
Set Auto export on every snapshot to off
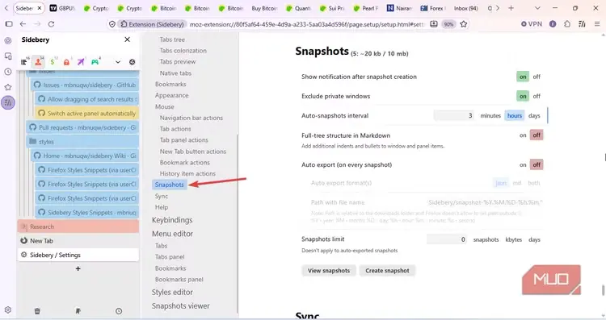click(537, 164)
